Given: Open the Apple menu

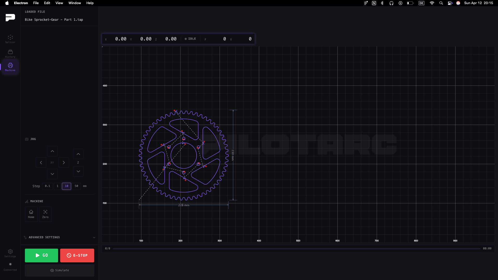Looking at the screenshot, I should [7, 3].
